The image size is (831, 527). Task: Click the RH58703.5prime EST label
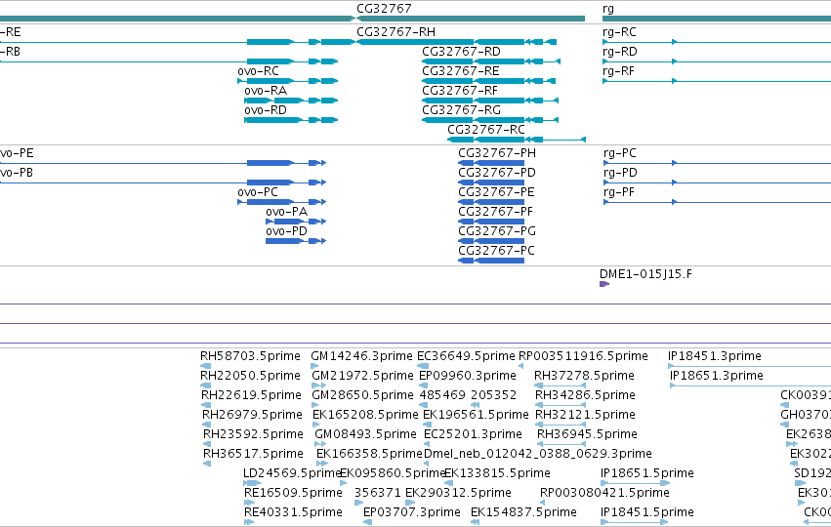250,356
